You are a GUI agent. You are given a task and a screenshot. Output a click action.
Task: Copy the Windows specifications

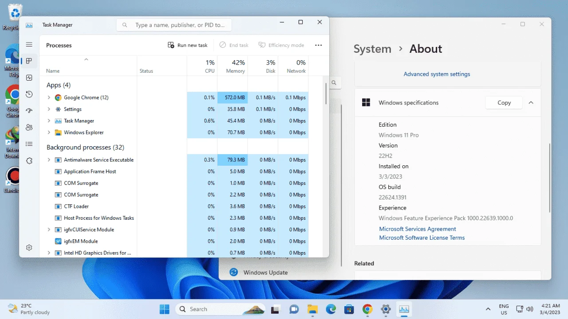pyautogui.click(x=504, y=103)
